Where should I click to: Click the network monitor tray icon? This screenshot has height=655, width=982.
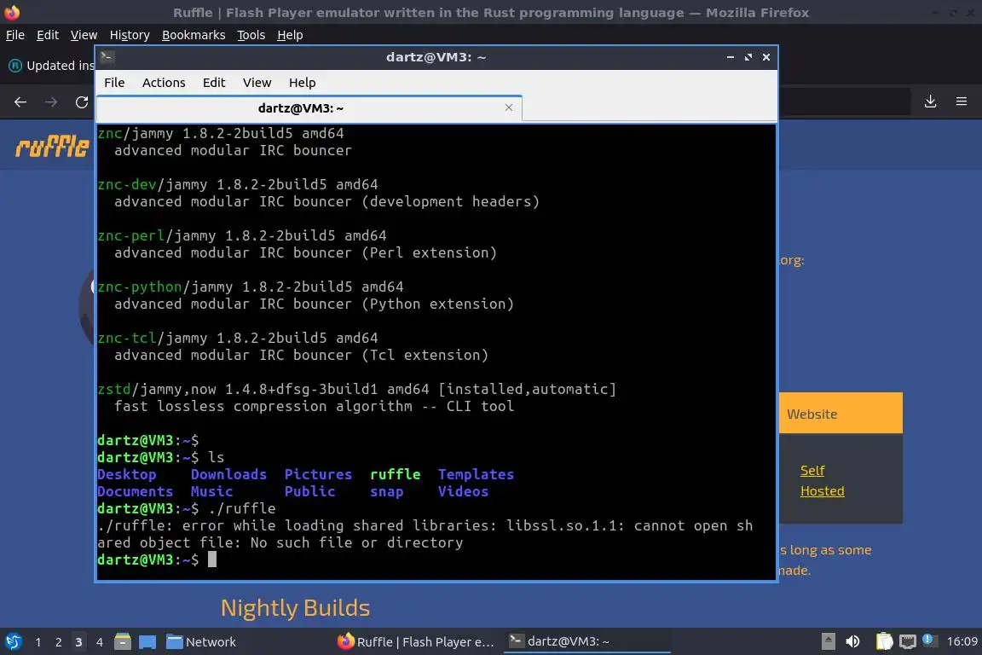[x=907, y=641]
